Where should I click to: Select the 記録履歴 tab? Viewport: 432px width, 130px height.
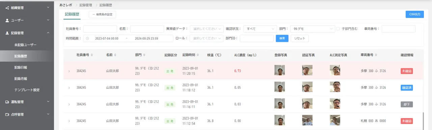click(72, 14)
